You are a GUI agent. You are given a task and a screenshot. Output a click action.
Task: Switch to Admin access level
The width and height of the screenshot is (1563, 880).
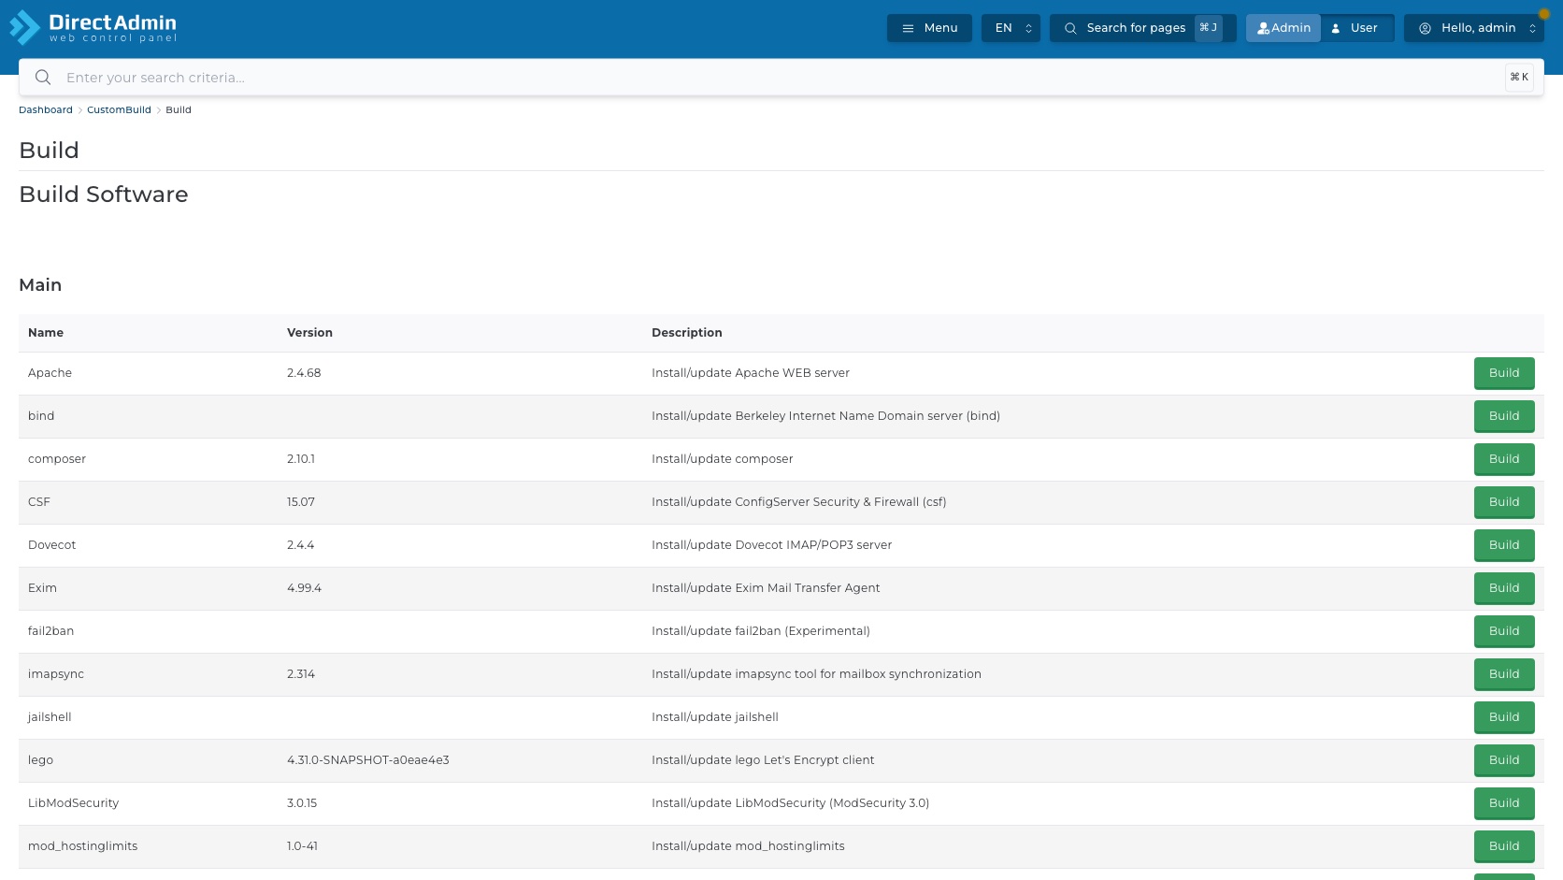(x=1283, y=28)
